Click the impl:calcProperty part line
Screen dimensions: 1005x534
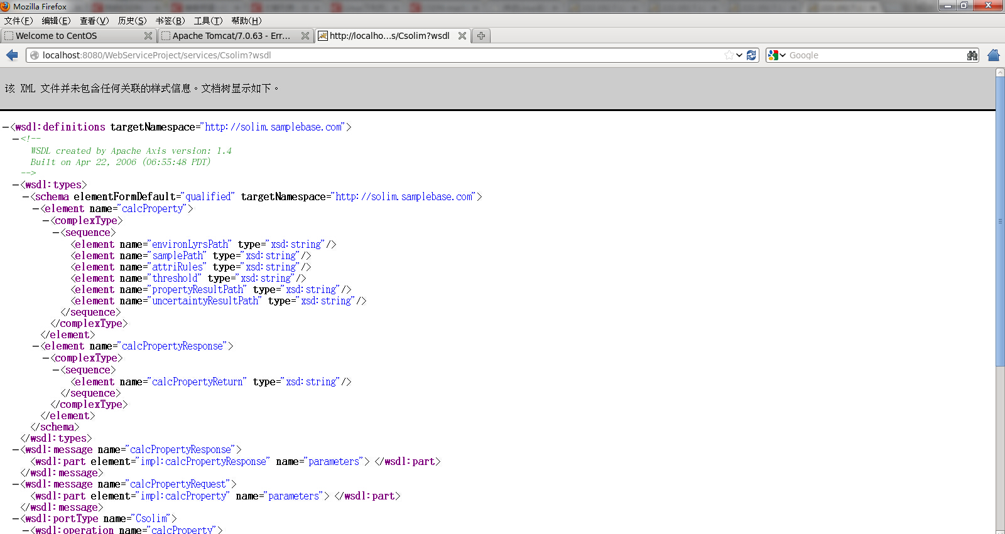click(x=215, y=496)
